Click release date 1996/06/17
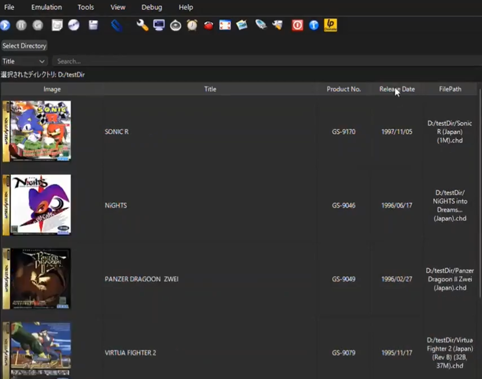This screenshot has width=482, height=379. coord(397,205)
